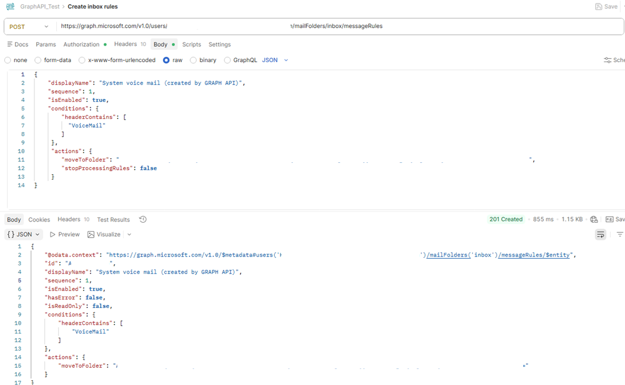Screen dimensions: 625x385
Task: Click GraphAPI_Test breadcrumb link
Action: point(40,7)
